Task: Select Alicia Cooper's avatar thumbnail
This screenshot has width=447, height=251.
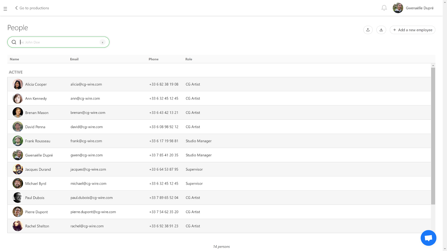Action: 18,84
